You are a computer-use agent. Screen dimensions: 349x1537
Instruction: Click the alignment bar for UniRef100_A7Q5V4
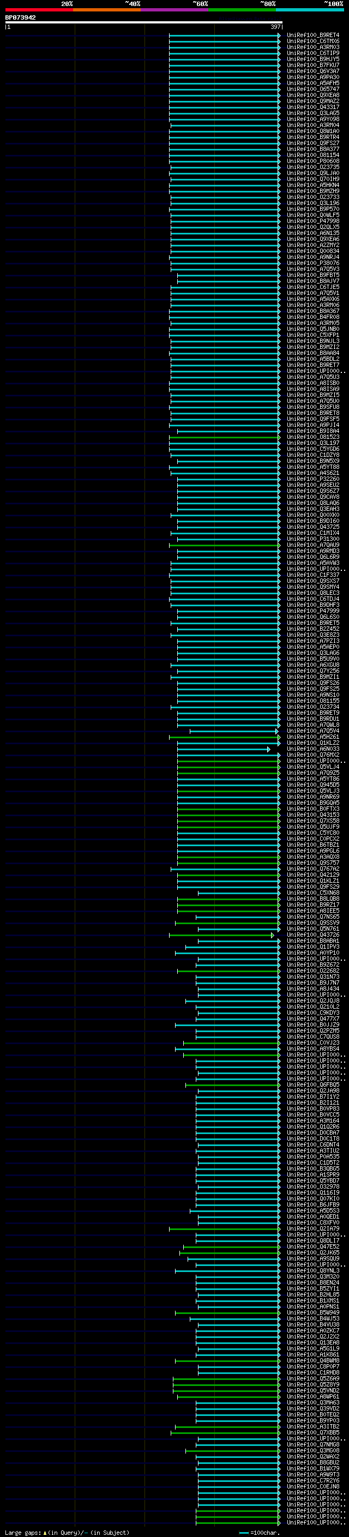tap(234, 731)
